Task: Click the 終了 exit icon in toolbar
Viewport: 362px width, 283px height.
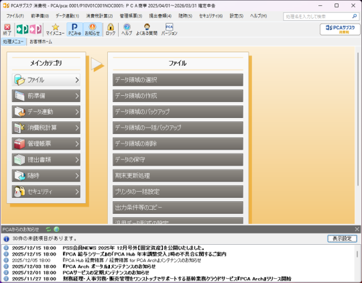Action: pyautogui.click(x=7, y=30)
